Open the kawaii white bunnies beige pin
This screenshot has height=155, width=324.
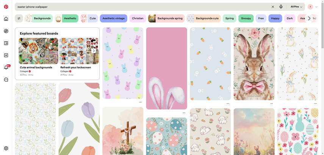click(210, 132)
